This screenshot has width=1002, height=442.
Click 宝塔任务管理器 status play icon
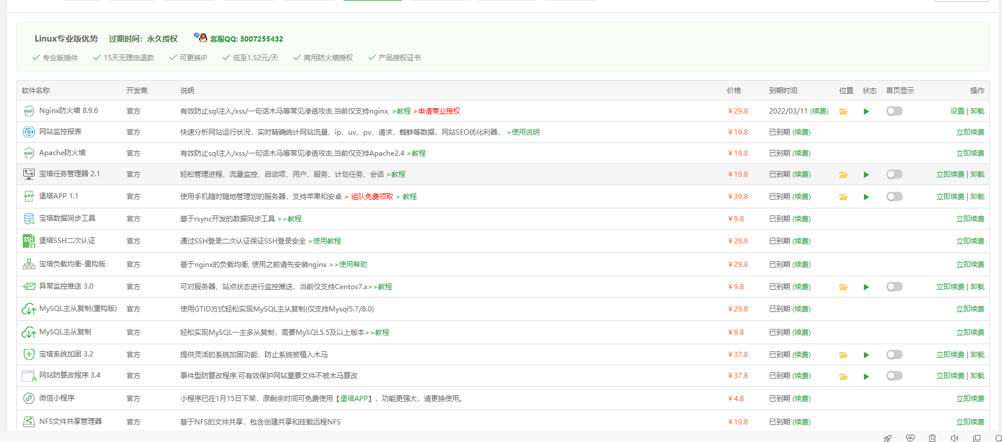click(x=866, y=174)
